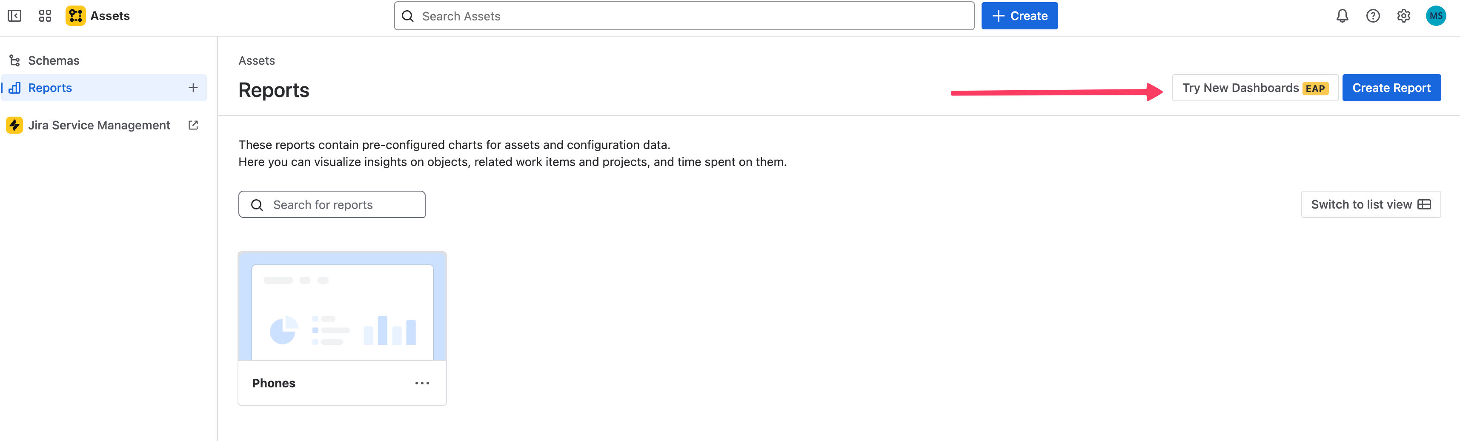Open the Phones report more options menu
The image size is (1460, 441).
point(422,383)
